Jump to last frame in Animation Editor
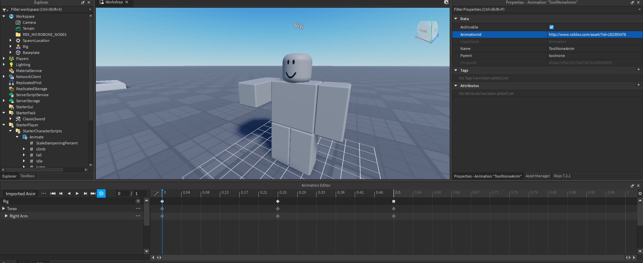The image size is (643, 263). point(93,194)
